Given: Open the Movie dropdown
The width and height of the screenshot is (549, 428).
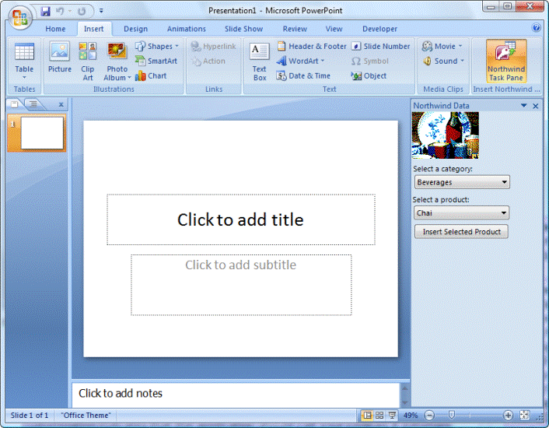Looking at the screenshot, I should pyautogui.click(x=442, y=46).
